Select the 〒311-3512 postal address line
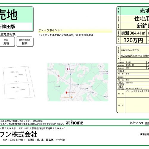 [42, 128]
